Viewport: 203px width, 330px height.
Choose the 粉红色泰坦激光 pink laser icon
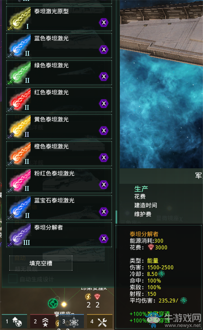click(19, 181)
